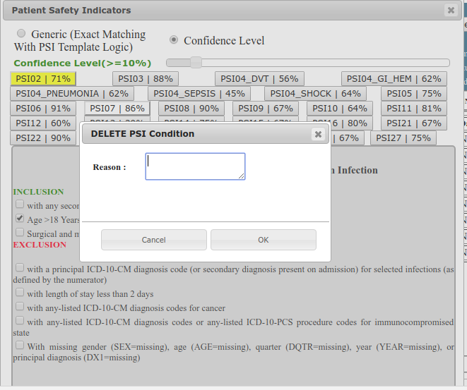Open the PSI02 | 71% tab
Image resolution: width=467 pixels, height=390 pixels.
tap(43, 79)
